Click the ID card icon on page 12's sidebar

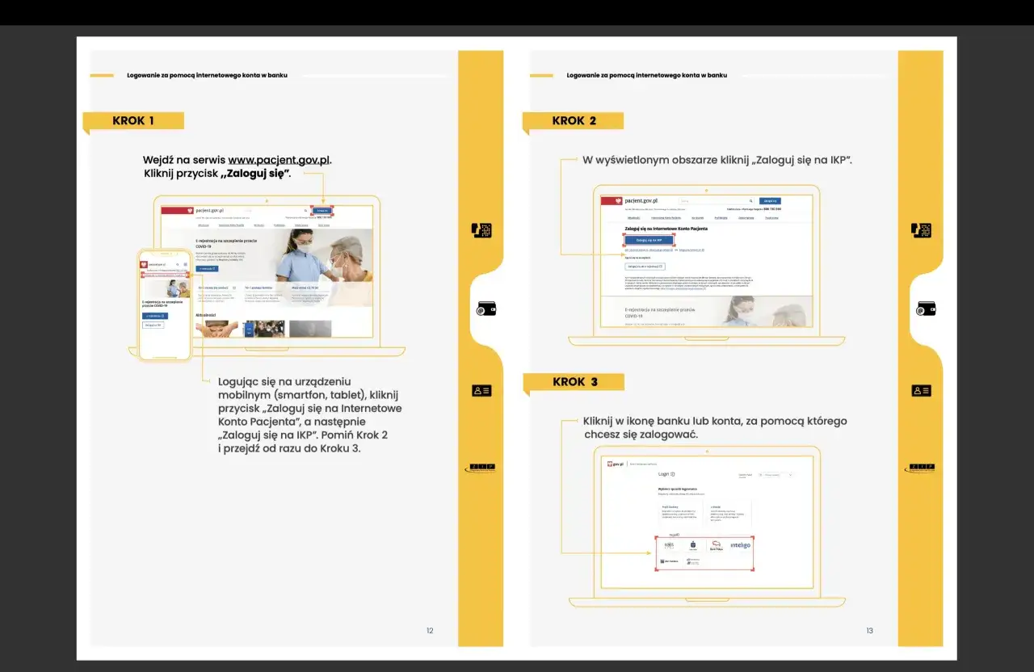481,391
